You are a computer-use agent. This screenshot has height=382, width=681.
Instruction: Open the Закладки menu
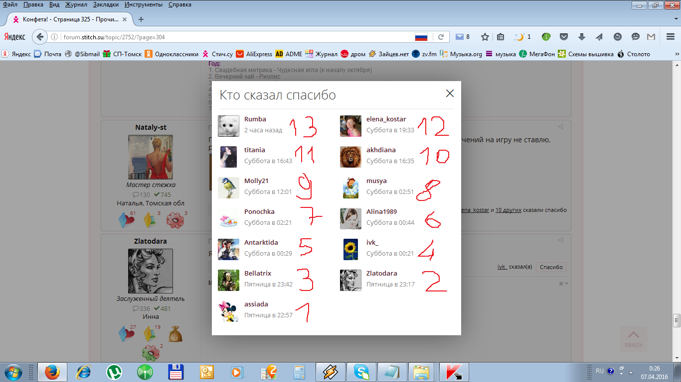pyautogui.click(x=106, y=4)
